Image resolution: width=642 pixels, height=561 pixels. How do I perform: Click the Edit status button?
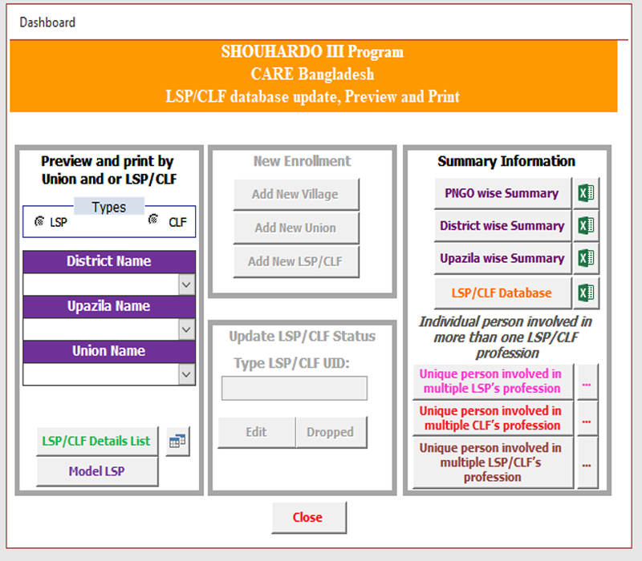point(257,432)
